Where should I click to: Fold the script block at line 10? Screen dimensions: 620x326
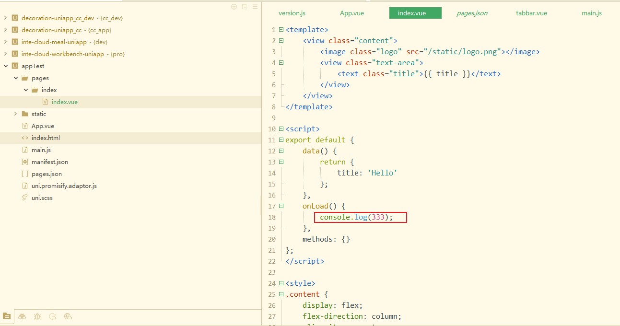click(x=281, y=129)
